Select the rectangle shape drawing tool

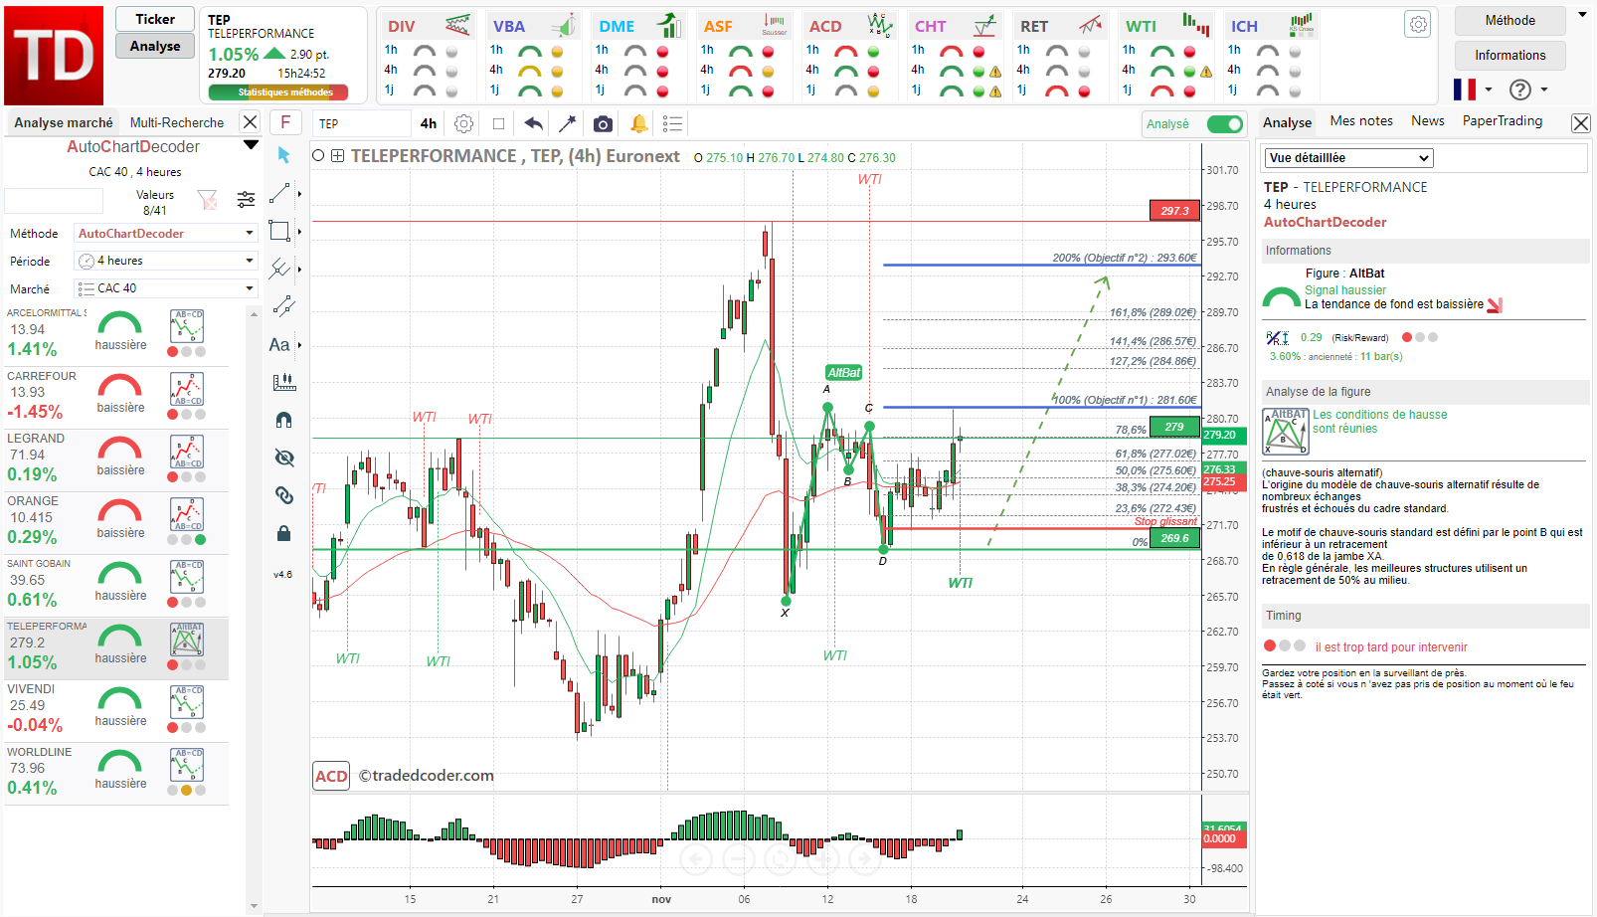point(280,231)
